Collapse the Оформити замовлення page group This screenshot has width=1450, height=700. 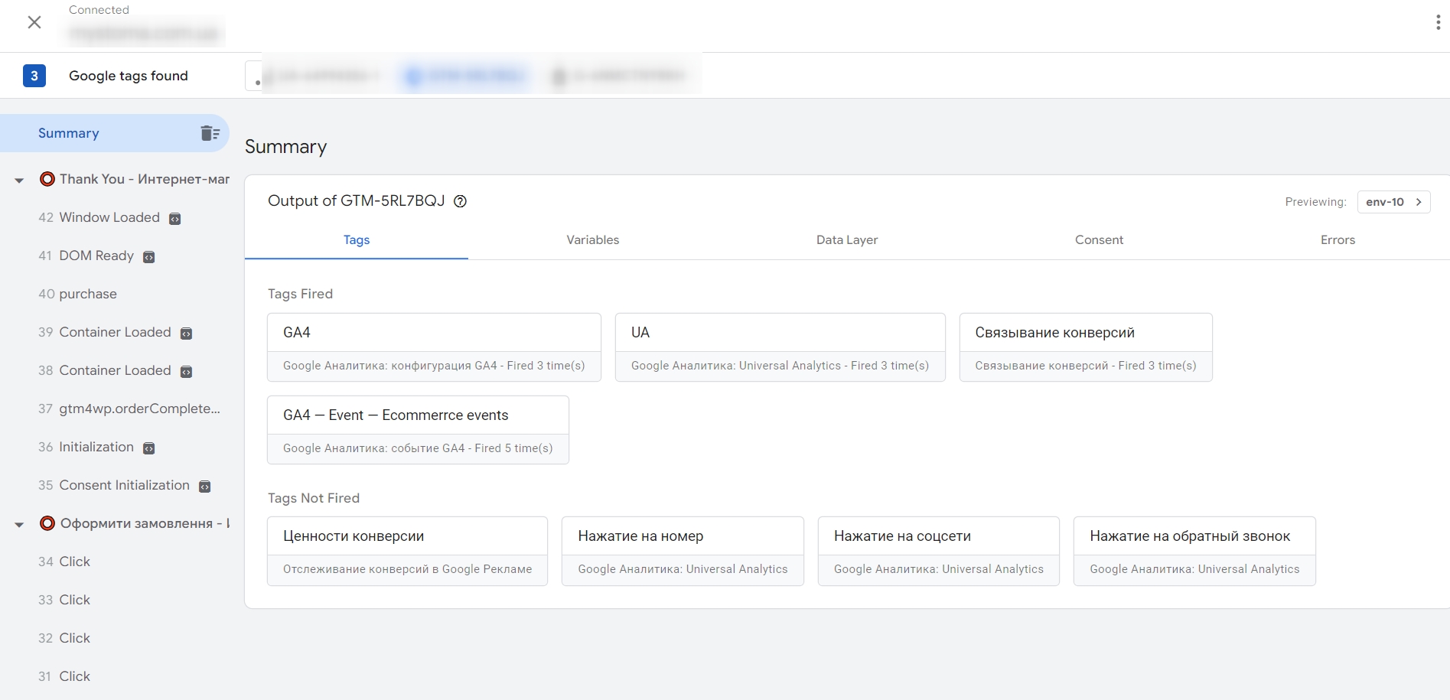click(x=19, y=525)
